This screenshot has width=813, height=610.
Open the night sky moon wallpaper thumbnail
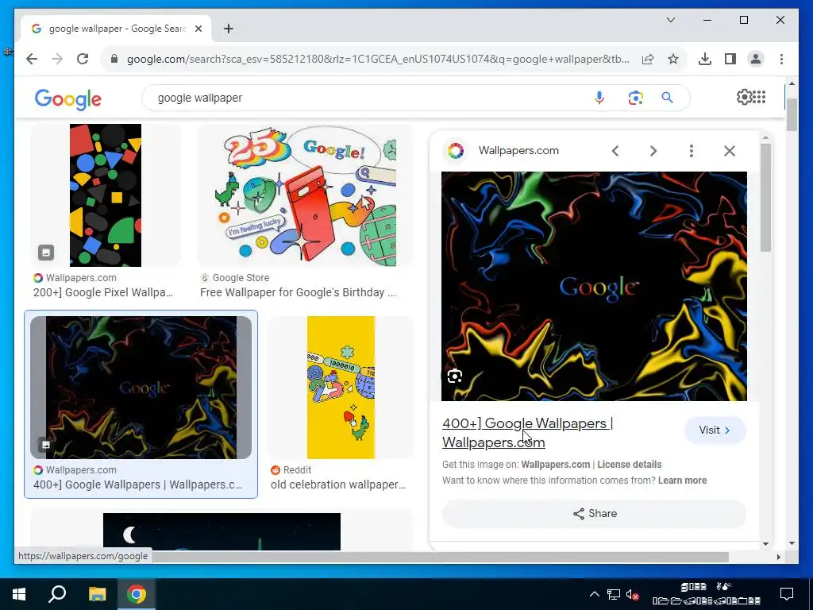222,531
